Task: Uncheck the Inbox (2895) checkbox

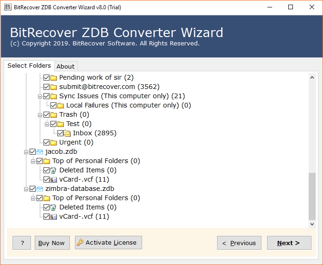Action: pyautogui.click(x=60, y=133)
